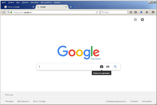Viewport: 157px width, 105px height.
Task: Click the green padlock security icon
Action: [11, 12]
